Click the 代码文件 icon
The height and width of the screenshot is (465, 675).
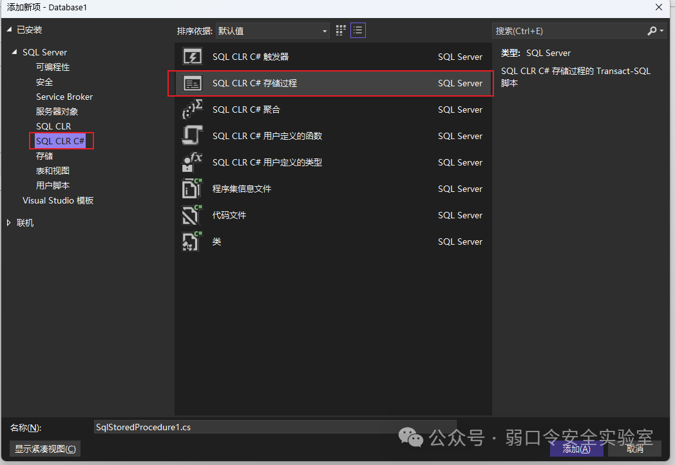[x=192, y=215]
